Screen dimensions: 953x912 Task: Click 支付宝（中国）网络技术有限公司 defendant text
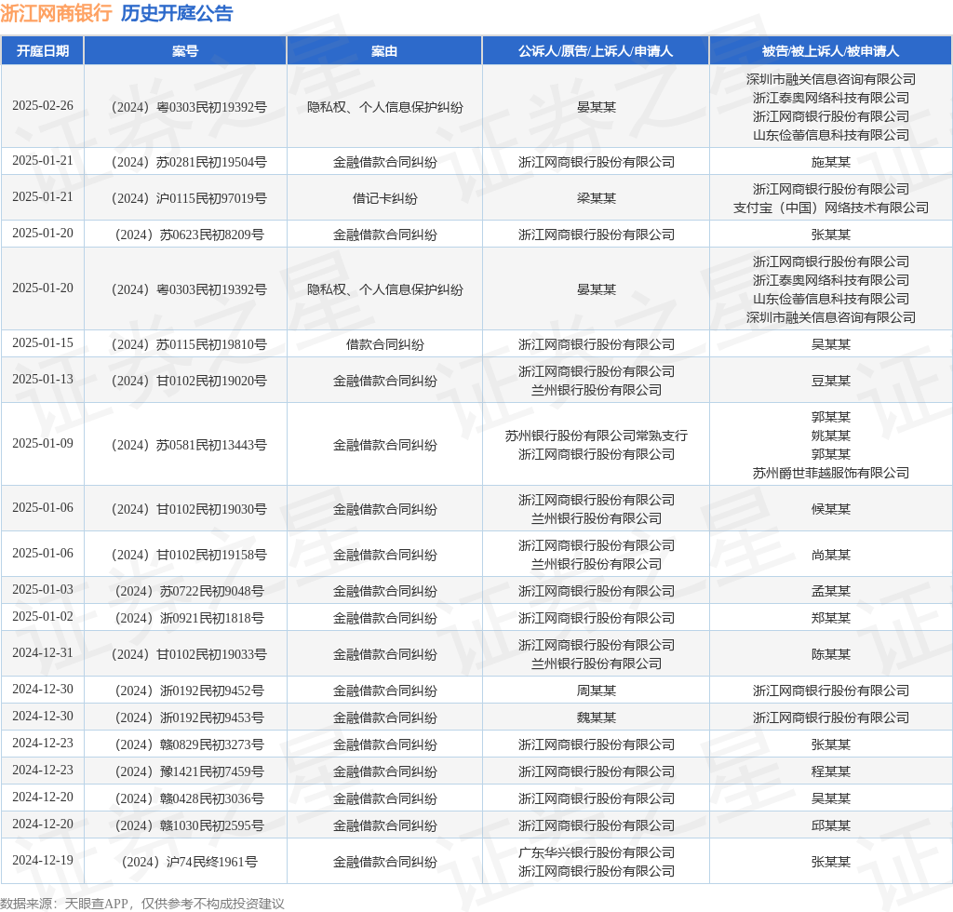point(831,208)
